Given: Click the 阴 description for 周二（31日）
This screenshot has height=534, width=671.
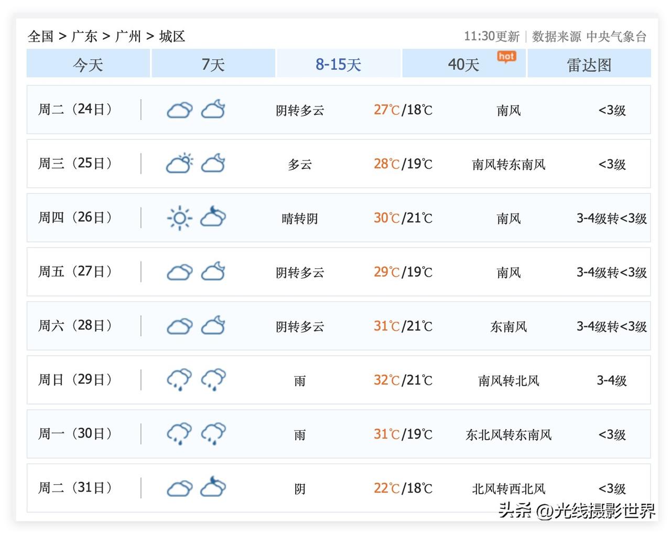Looking at the screenshot, I should coord(300,489).
